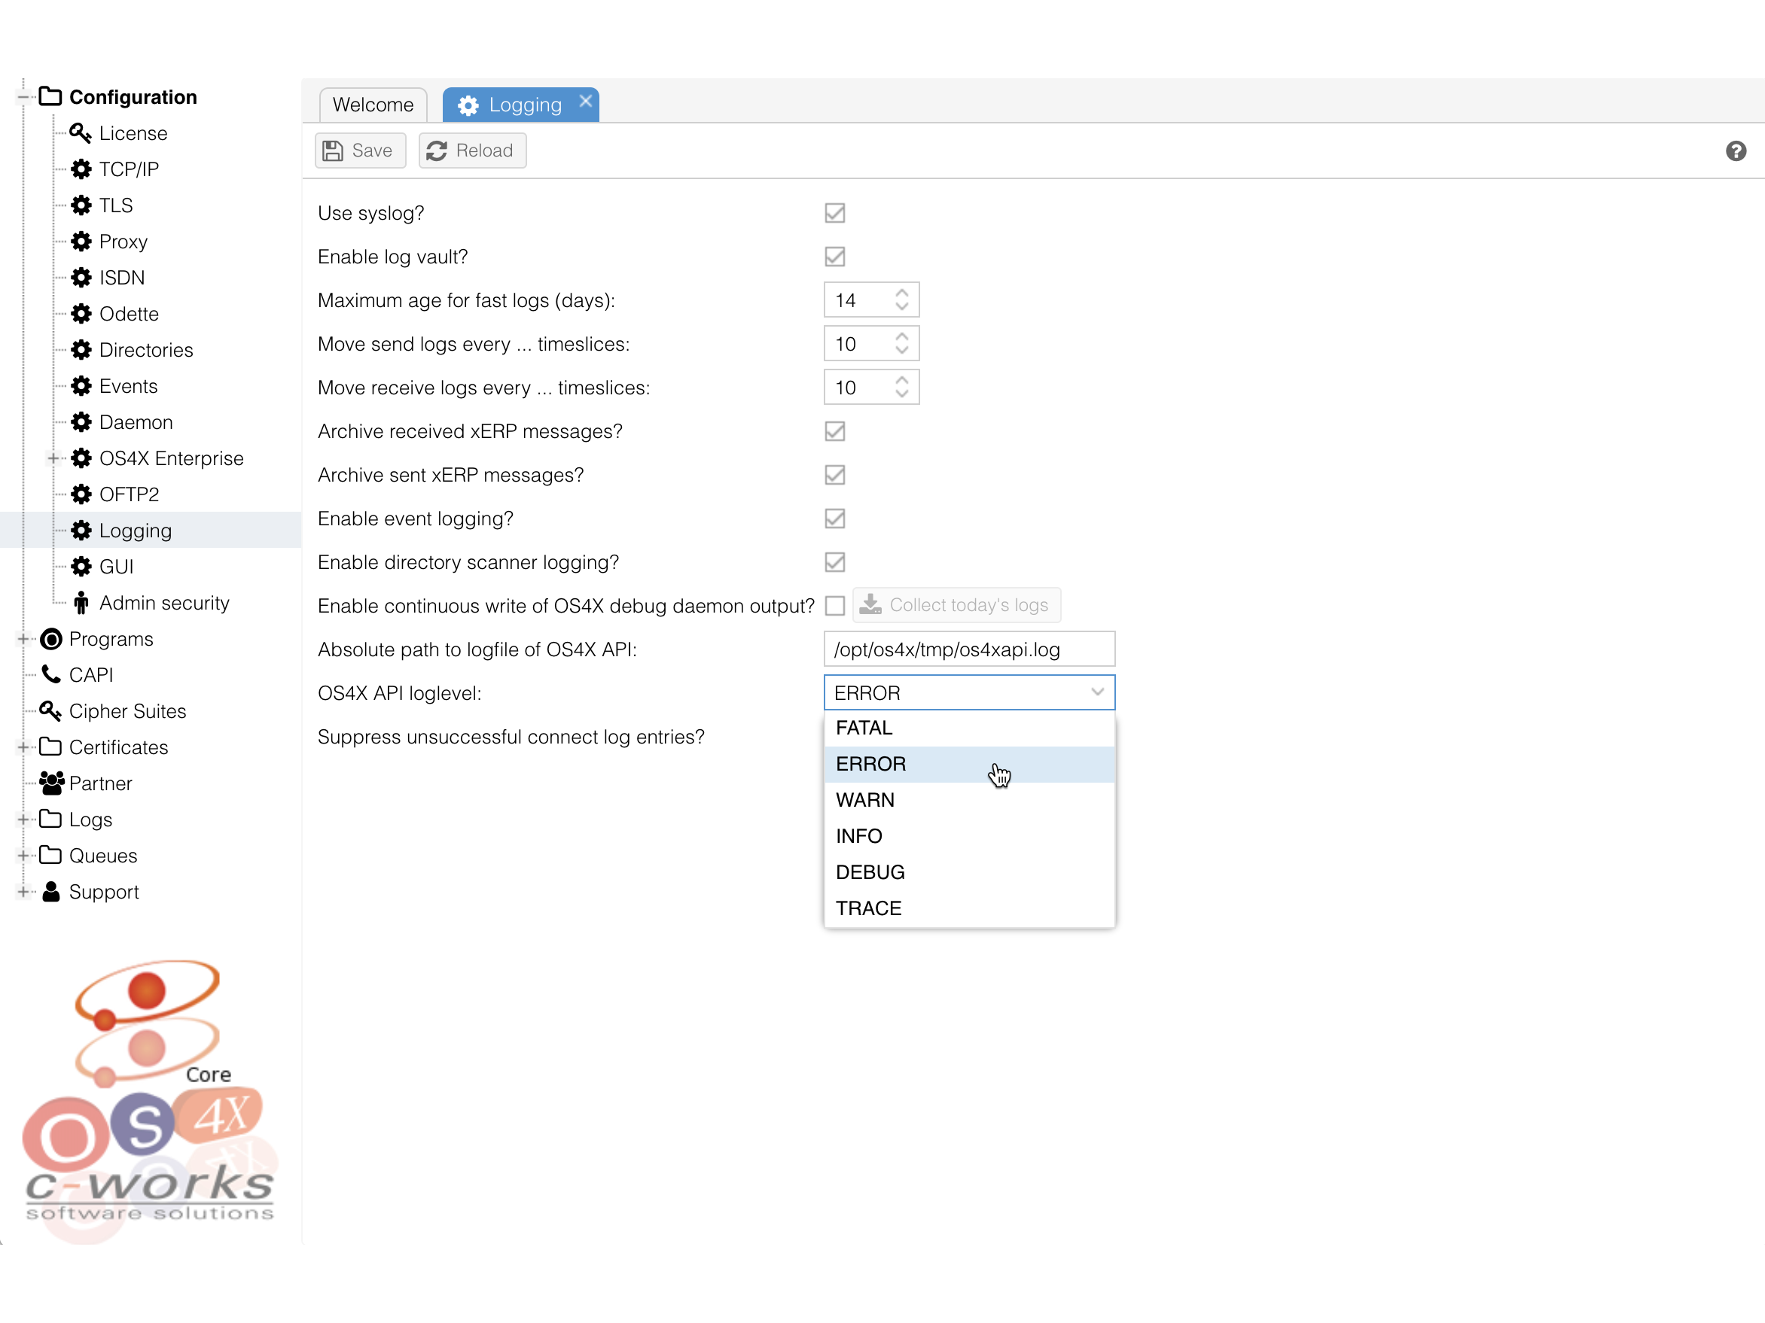Viewport: 1765px width, 1323px height.
Task: Click the Proxy gear icon
Action: click(x=81, y=242)
